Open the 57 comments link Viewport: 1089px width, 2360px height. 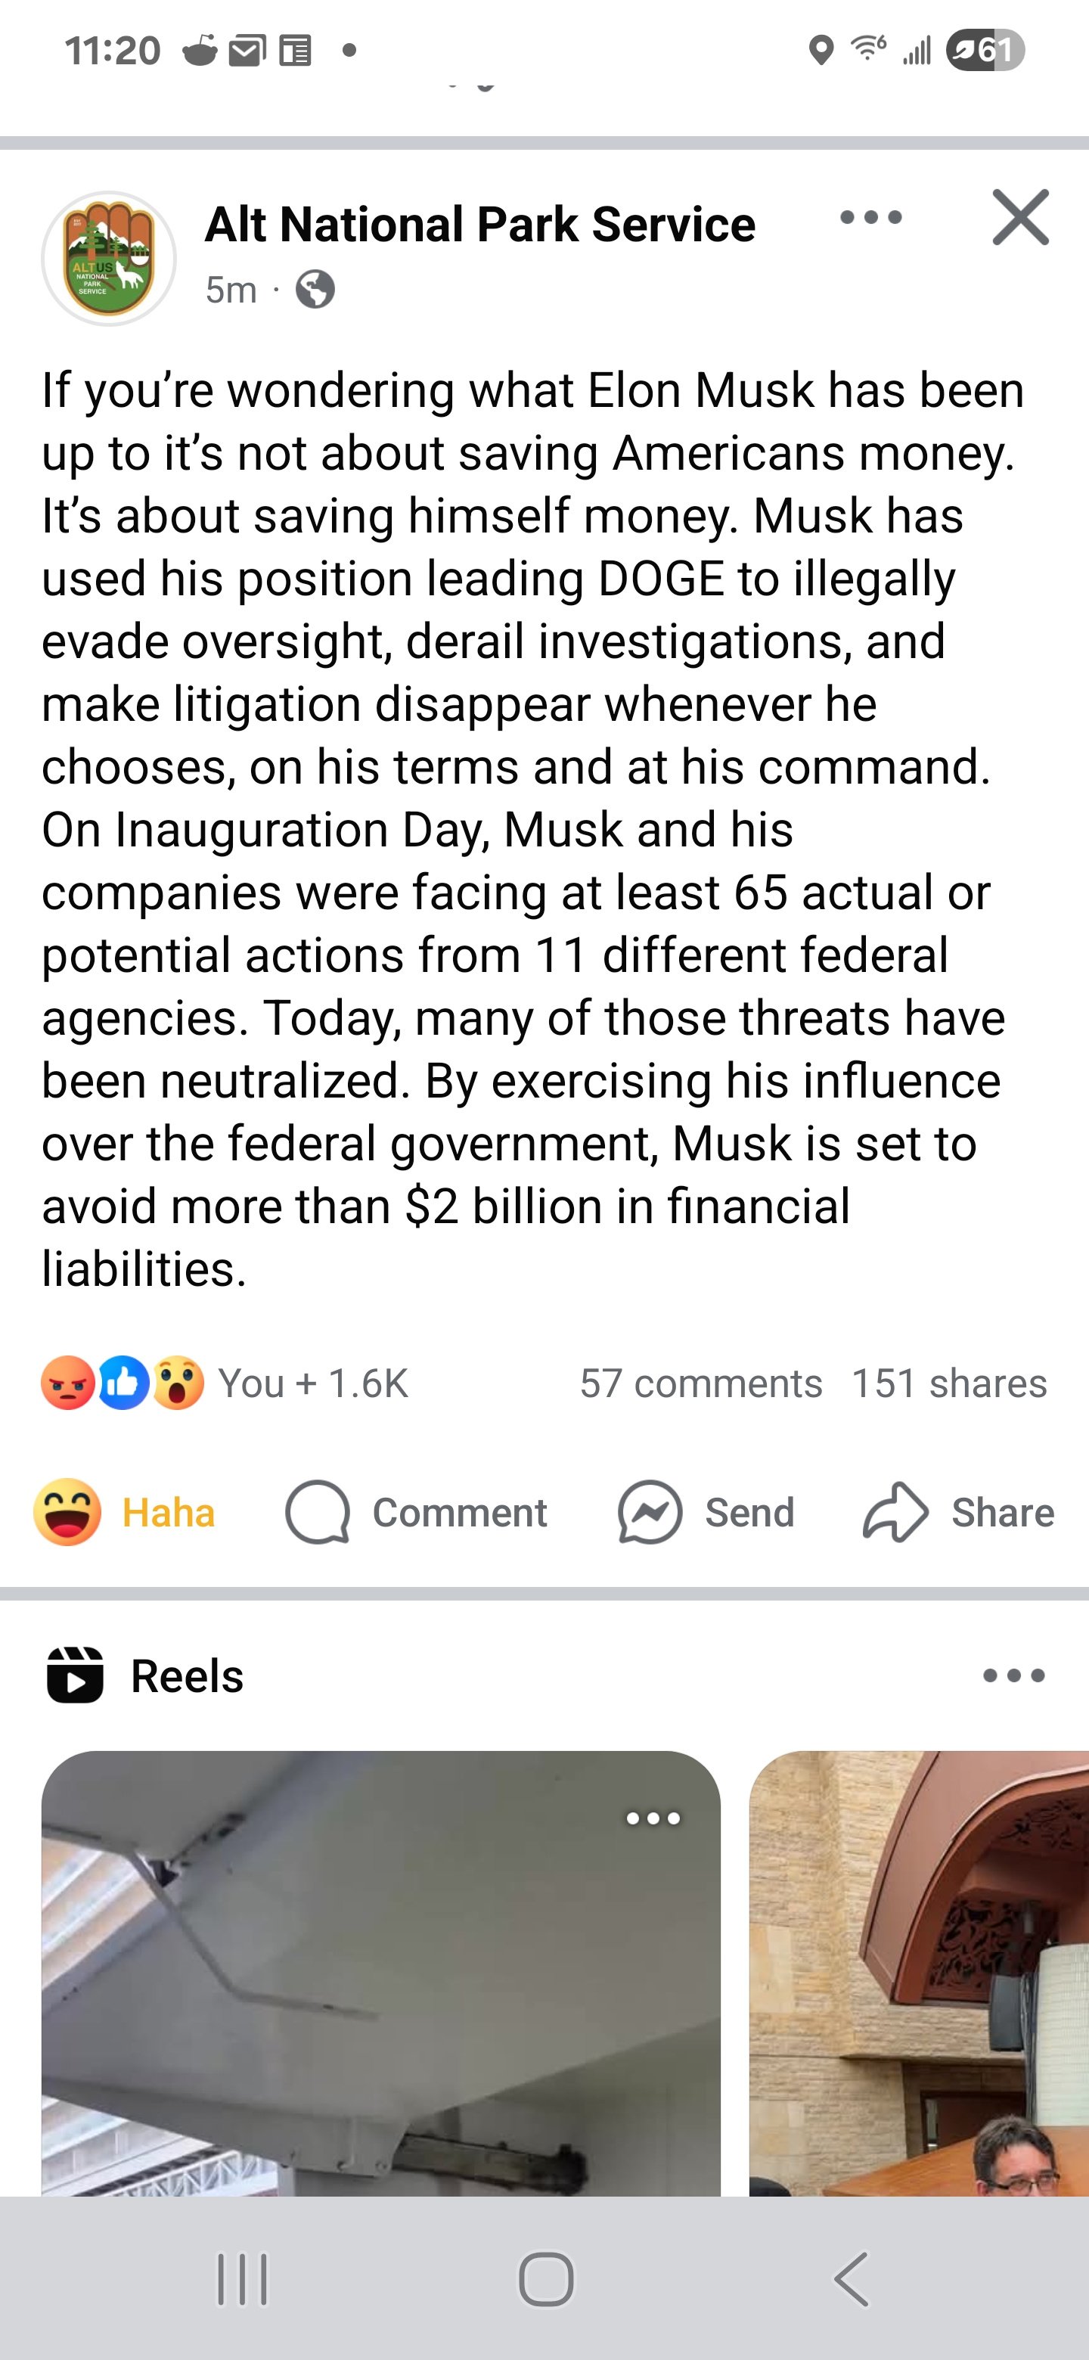700,1383
